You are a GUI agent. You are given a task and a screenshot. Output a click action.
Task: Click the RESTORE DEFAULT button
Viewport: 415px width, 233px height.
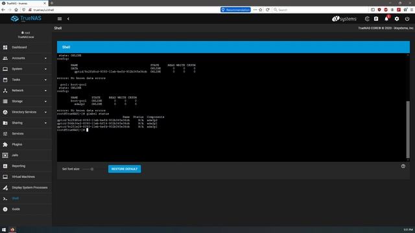(124, 169)
